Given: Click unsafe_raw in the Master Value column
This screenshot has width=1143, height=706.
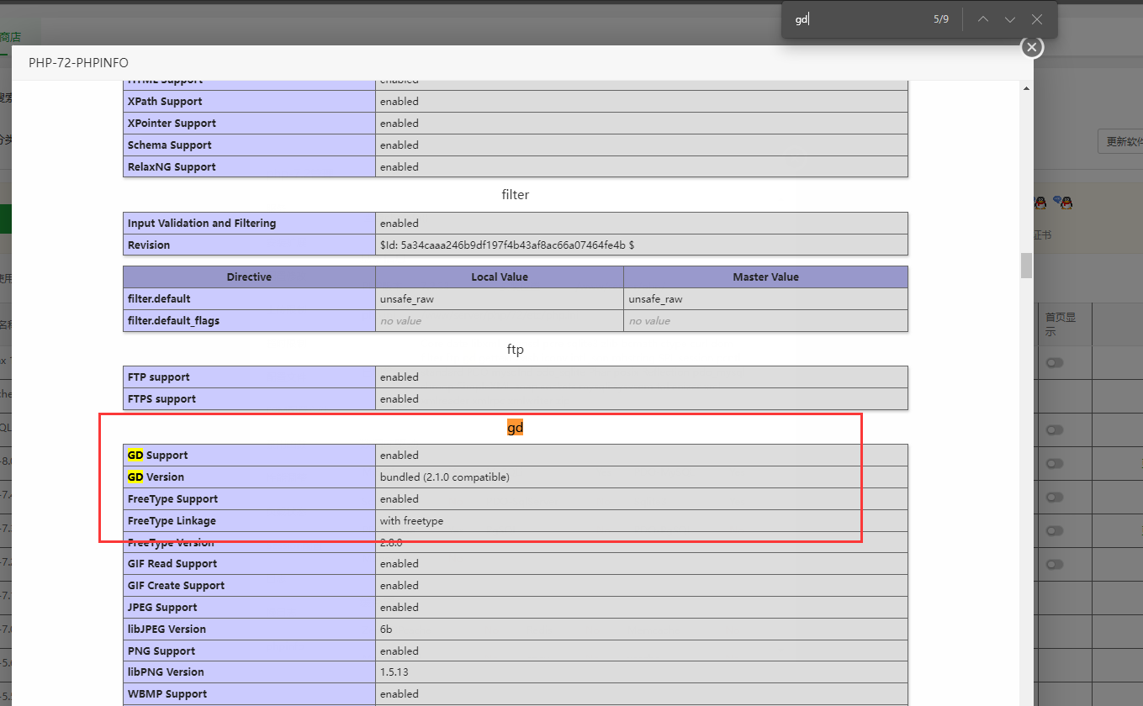Looking at the screenshot, I should (656, 298).
